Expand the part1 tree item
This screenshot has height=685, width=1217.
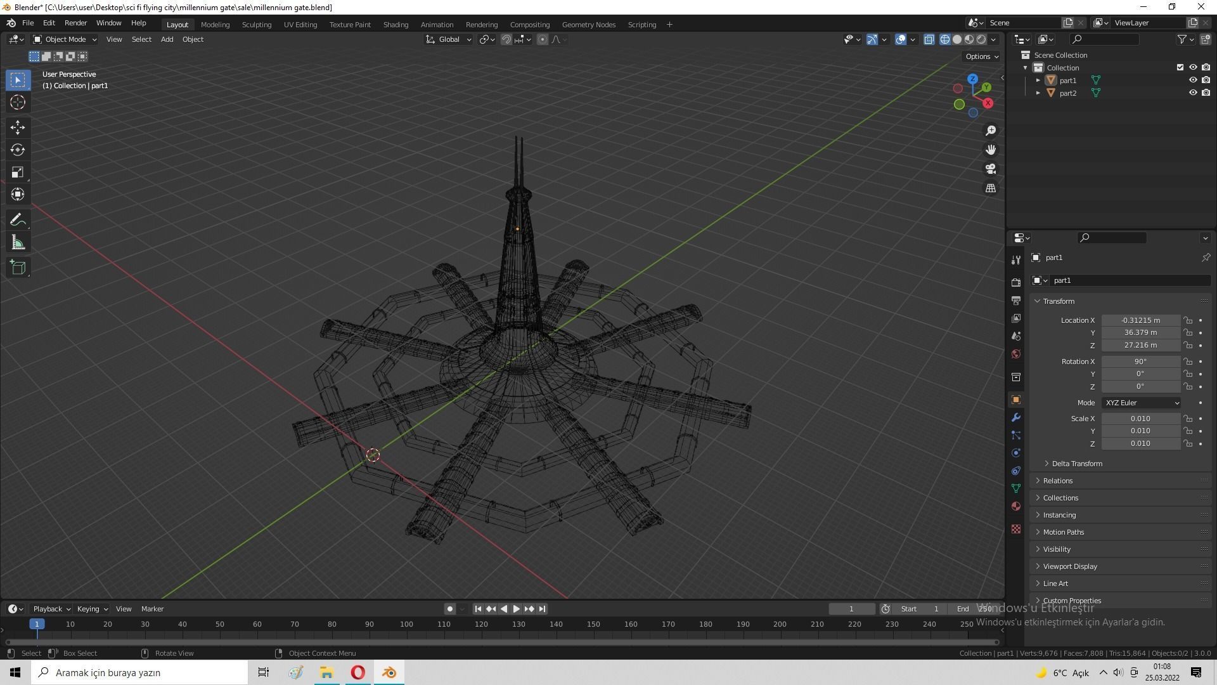click(x=1038, y=81)
